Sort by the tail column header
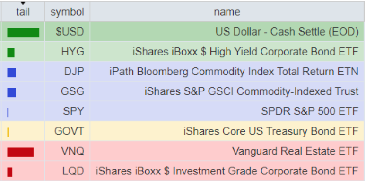The height and width of the screenshot is (182, 366). click(x=23, y=12)
